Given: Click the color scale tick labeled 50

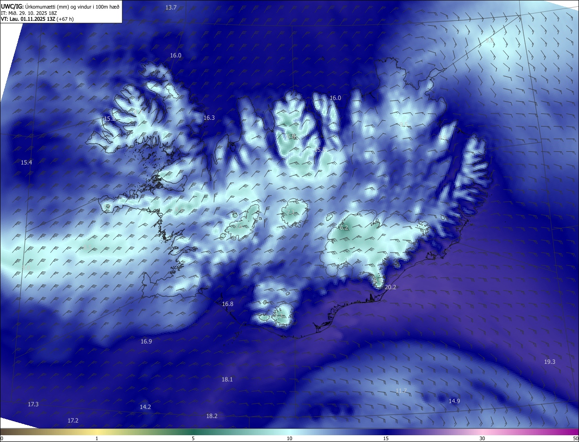Looking at the screenshot, I should [575, 438].
